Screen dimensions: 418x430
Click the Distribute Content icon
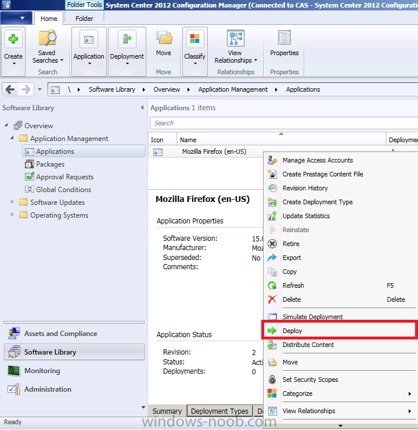[x=272, y=345]
